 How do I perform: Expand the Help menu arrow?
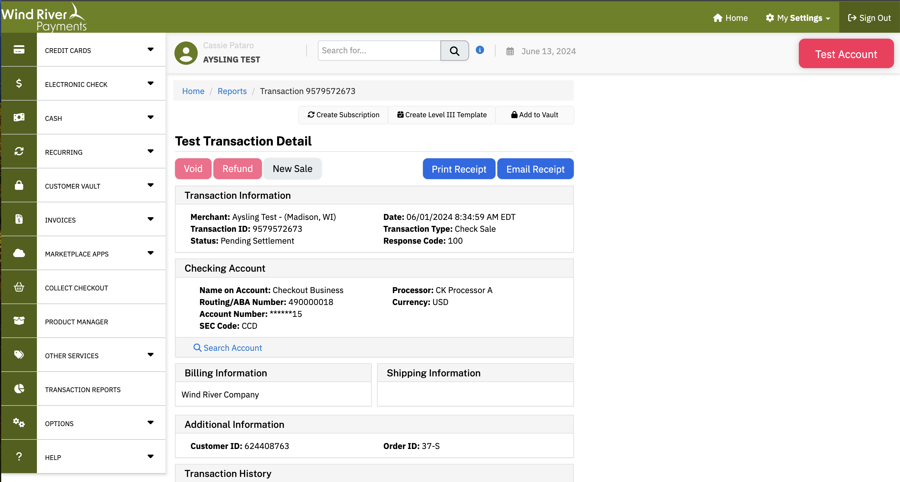click(151, 456)
